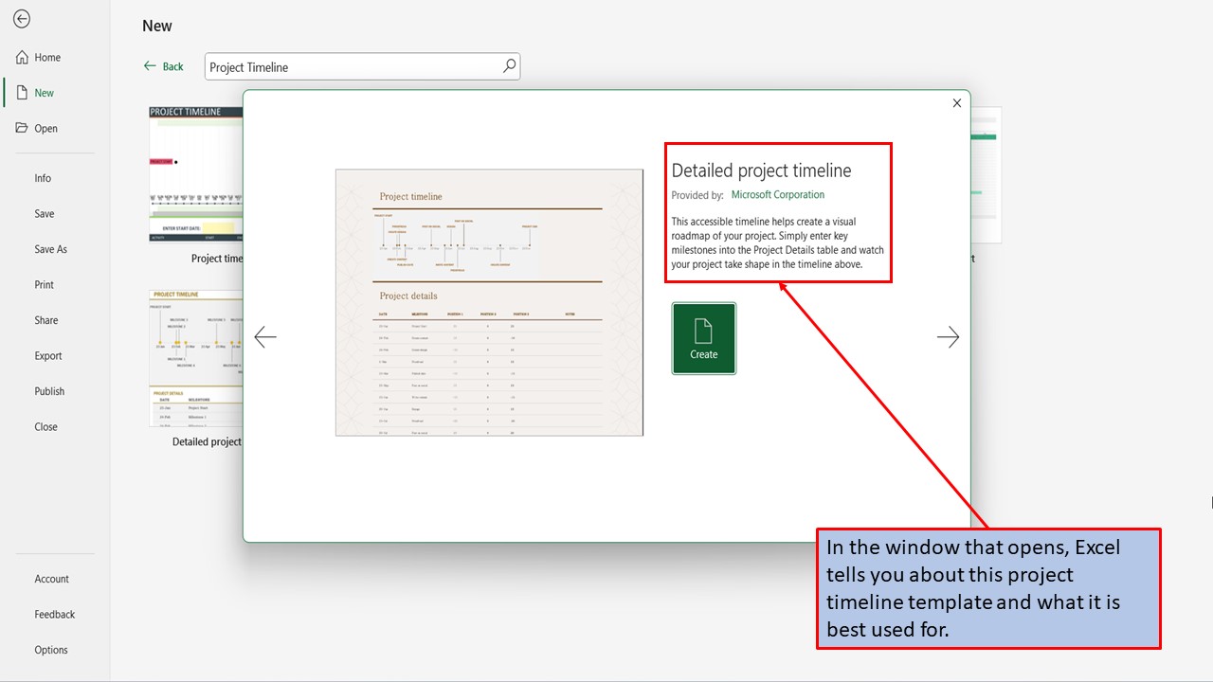Open the Info menu item
Screen dimensions: 1213x682
coord(43,178)
